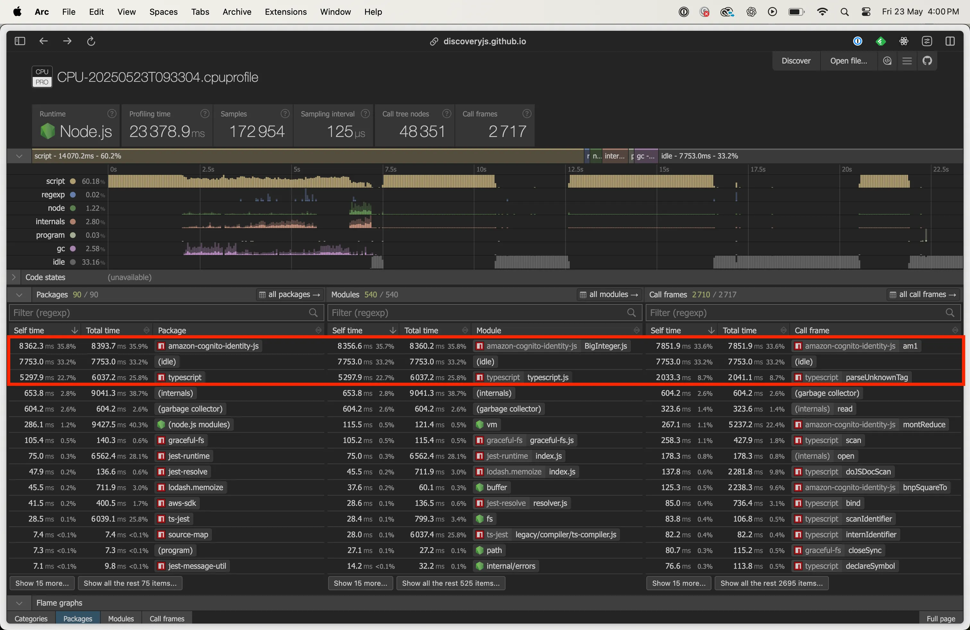Click the script category color dot
The width and height of the screenshot is (970, 630).
72,181
